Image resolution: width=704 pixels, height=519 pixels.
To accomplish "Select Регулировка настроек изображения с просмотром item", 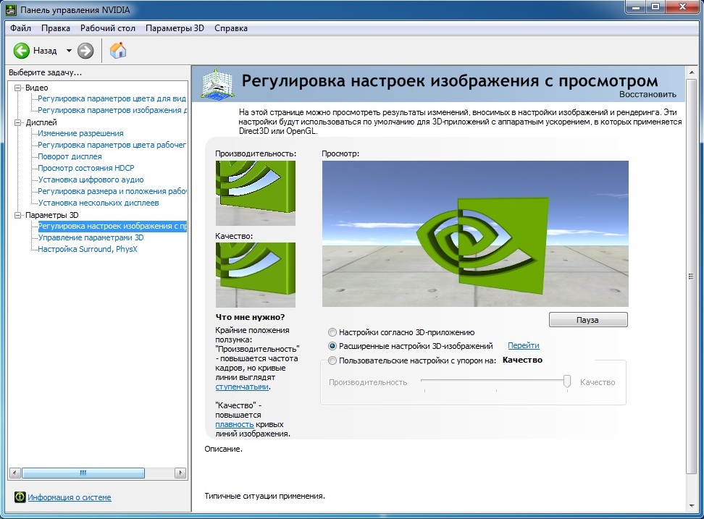I will [112, 226].
